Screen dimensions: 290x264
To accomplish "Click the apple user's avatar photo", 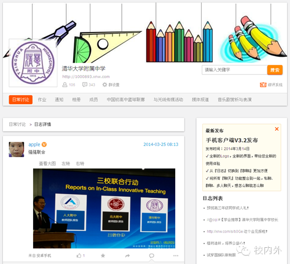I will [x=16, y=149].
